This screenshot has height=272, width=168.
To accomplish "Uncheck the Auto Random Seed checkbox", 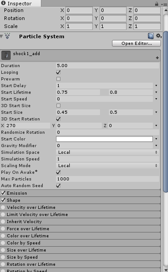I will click(59, 185).
